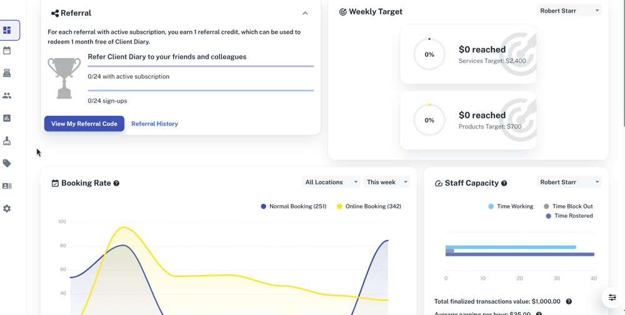The image size is (625, 315).
Task: Toggle Online Booking legend series
Action: click(369, 206)
